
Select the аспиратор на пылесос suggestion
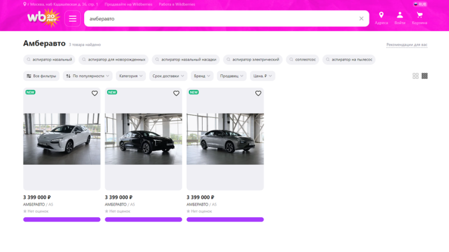[349, 59]
